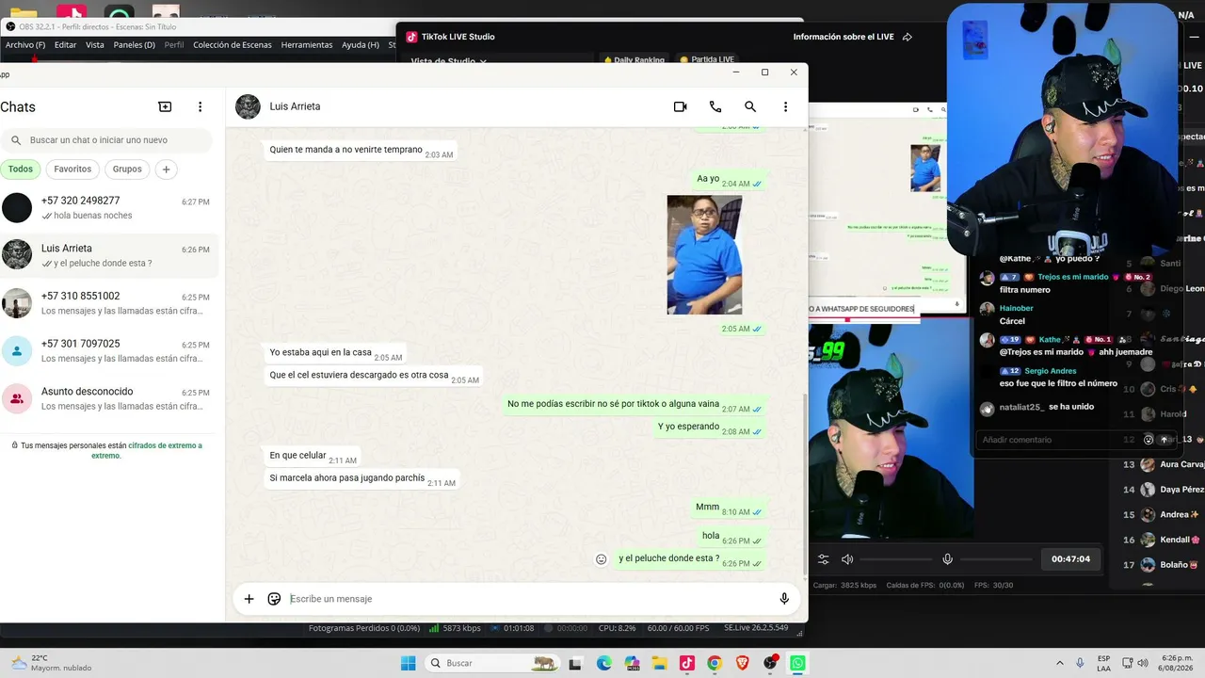Image resolution: width=1205 pixels, height=678 pixels.
Task: Open the Asunto desconocido group chat
Action: coord(109,398)
